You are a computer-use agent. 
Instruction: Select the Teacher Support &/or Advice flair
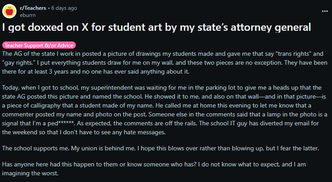[x=39, y=45]
